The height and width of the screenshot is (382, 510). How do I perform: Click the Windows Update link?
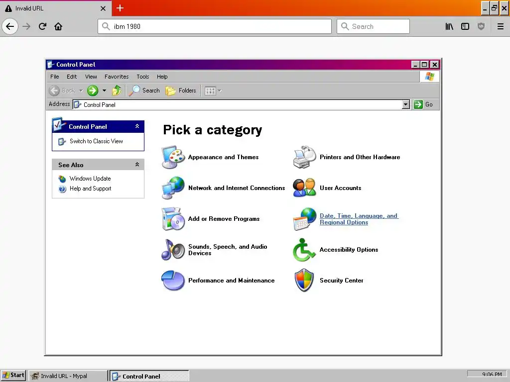click(90, 179)
